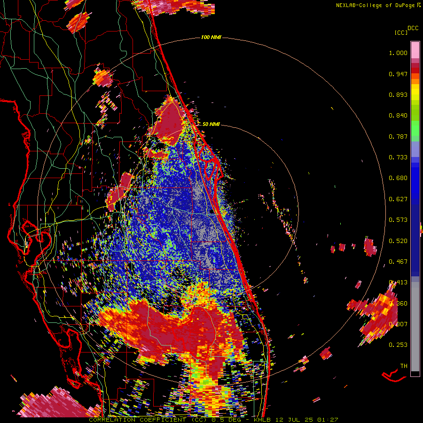Click the 0.467 scale value
The image size is (423, 423).
click(398, 262)
